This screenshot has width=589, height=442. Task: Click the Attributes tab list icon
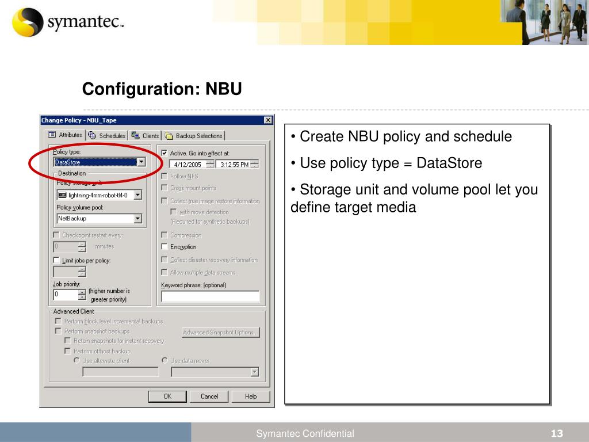point(52,135)
